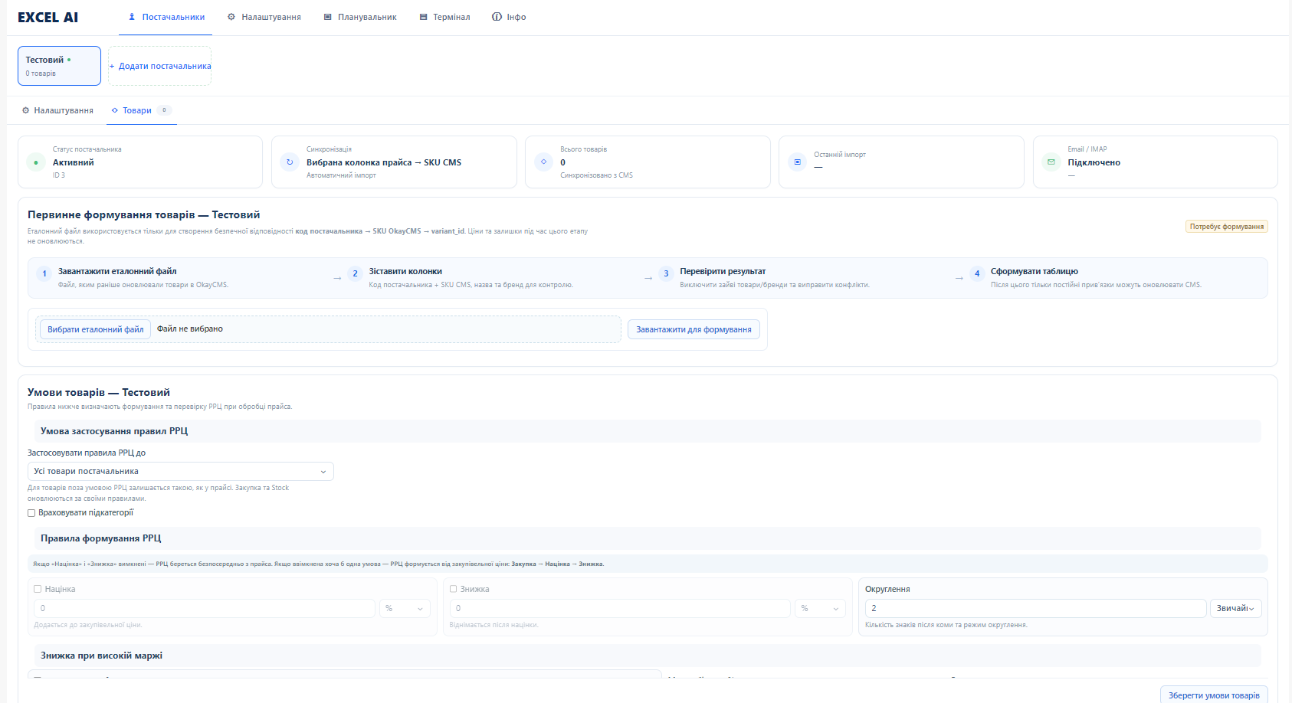This screenshot has height=703, width=1292.
Task: Click the gear icon of the Налаштування sub-tab
Action: pos(25,110)
